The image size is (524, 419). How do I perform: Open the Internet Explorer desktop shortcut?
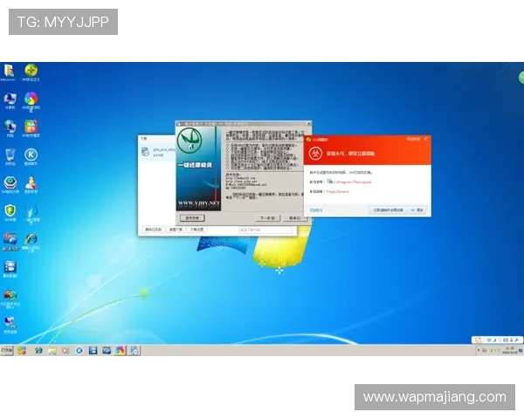tap(31, 238)
